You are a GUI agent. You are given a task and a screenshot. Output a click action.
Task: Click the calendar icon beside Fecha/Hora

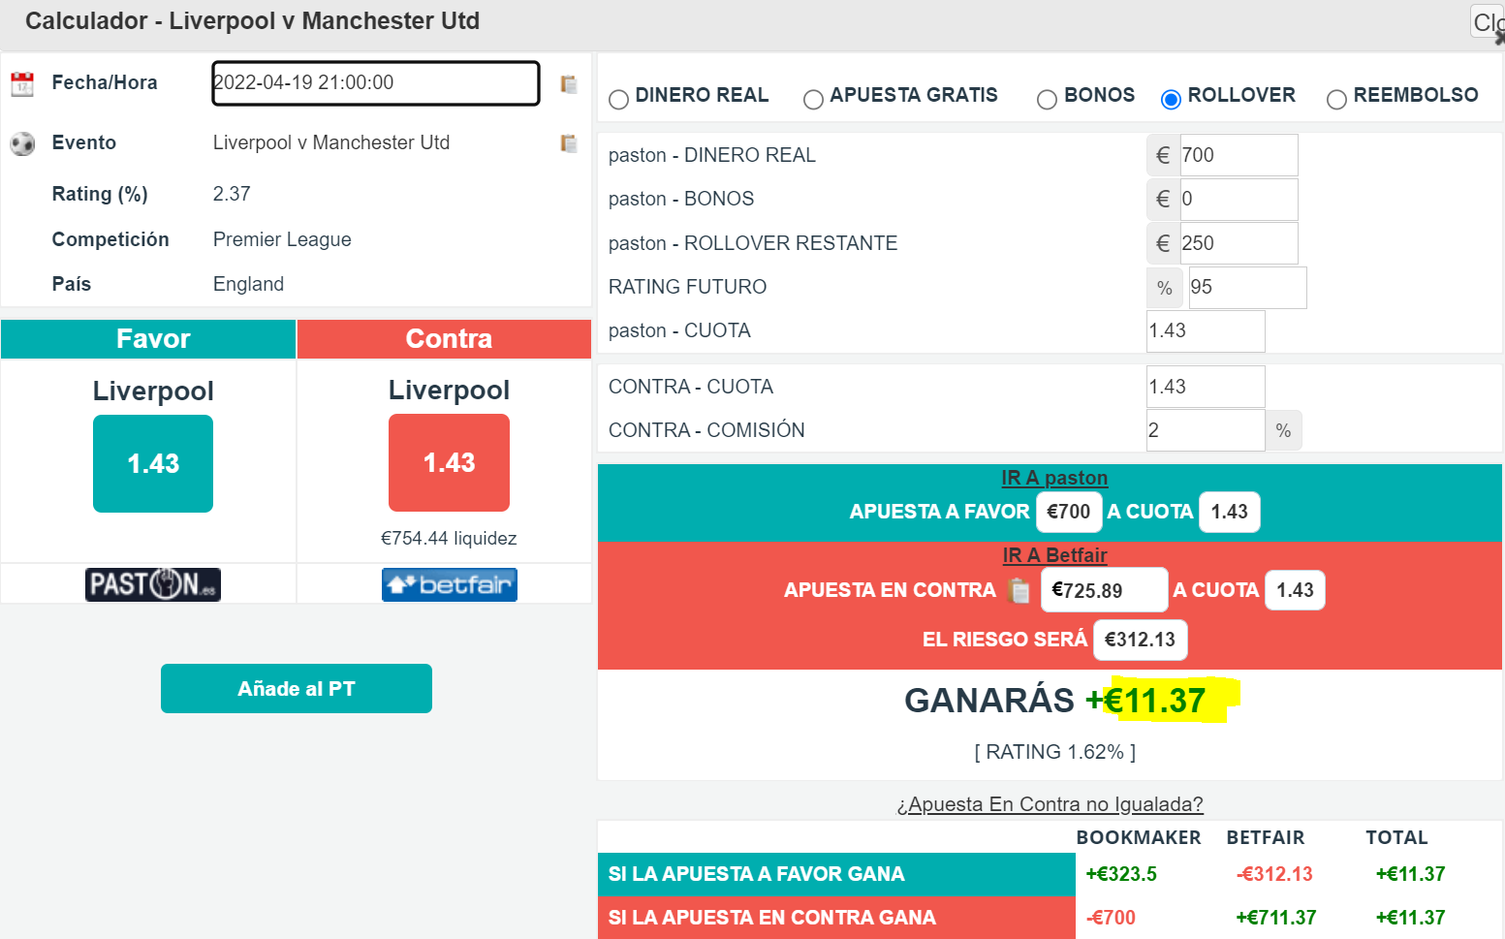[x=22, y=84]
